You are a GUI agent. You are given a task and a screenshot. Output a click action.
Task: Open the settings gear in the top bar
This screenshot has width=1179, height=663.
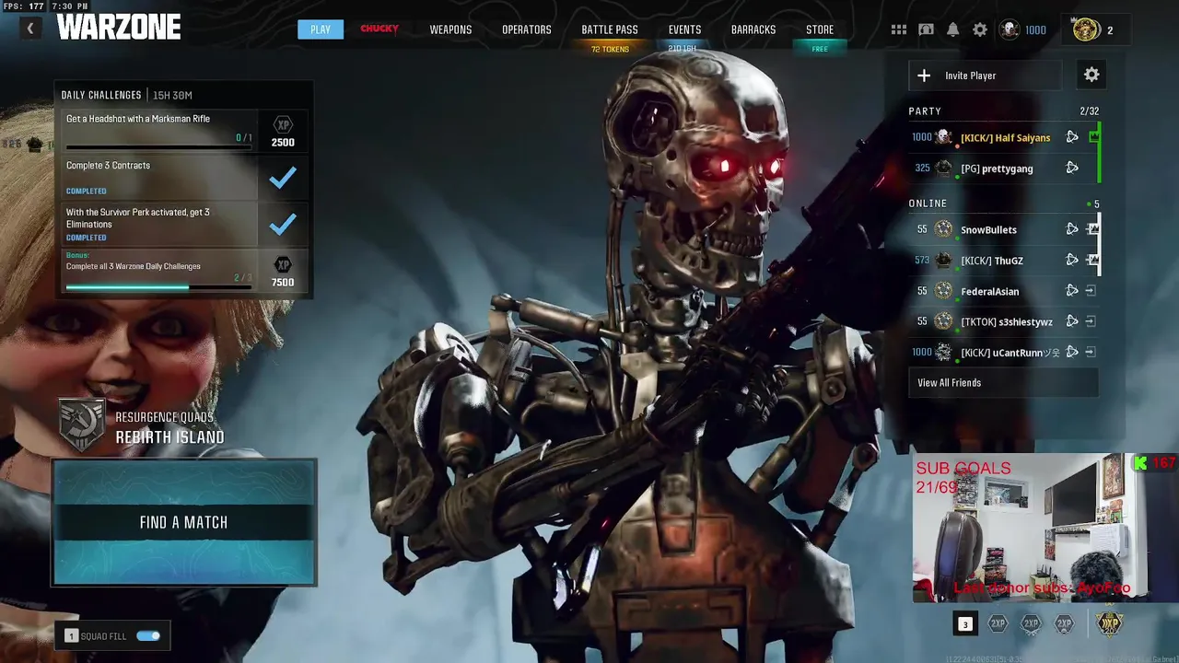point(980,29)
